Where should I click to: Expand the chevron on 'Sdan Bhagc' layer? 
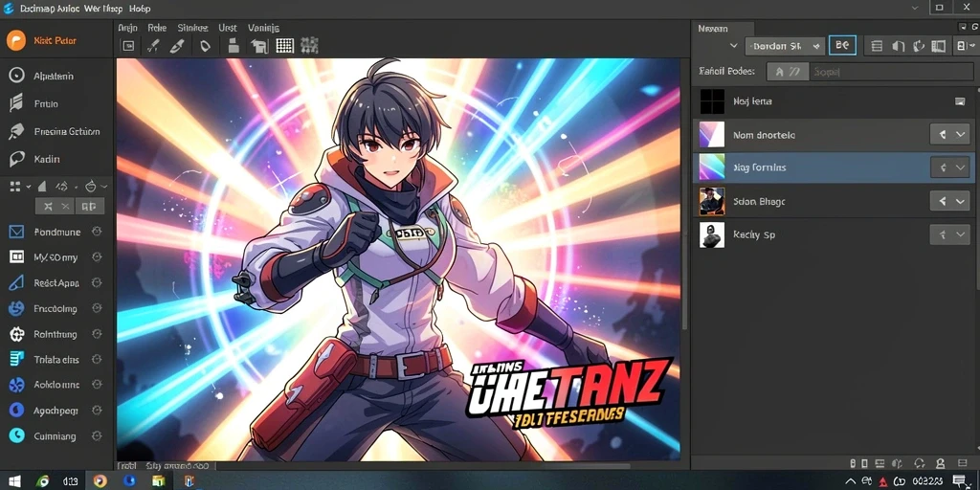coord(961,201)
